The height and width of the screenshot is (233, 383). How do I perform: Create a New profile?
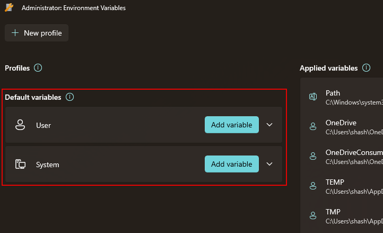pyautogui.click(x=37, y=33)
